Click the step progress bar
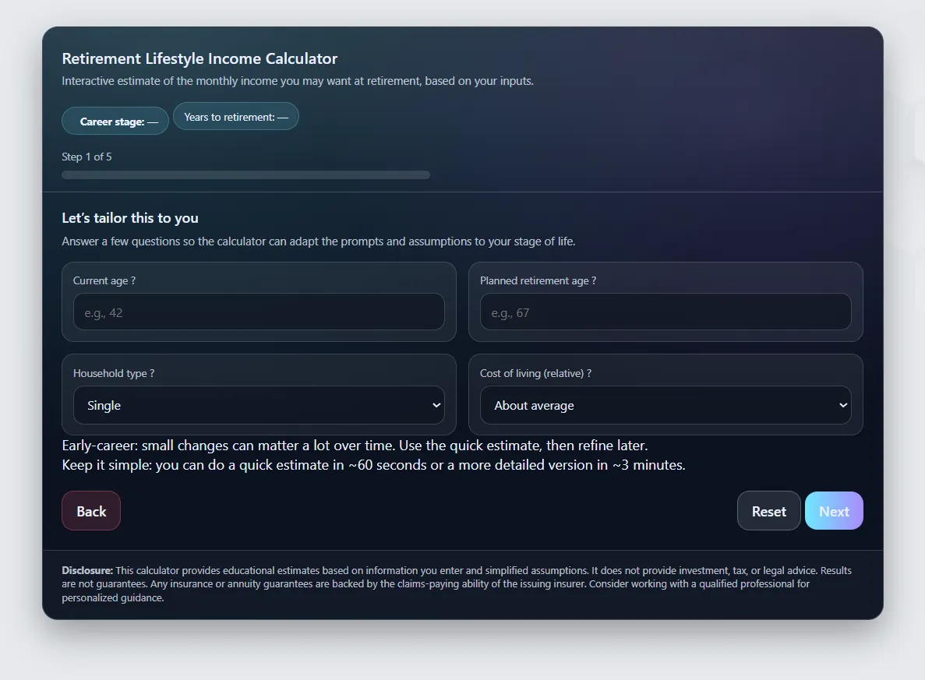Image resolution: width=925 pixels, height=680 pixels. click(x=246, y=174)
